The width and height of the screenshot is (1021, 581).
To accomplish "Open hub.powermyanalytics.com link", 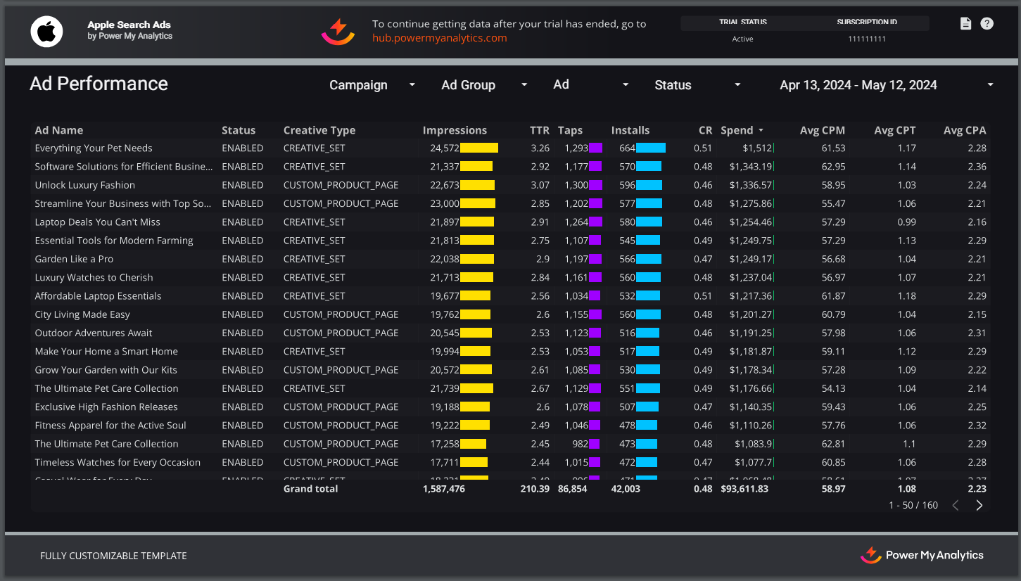I will [439, 38].
